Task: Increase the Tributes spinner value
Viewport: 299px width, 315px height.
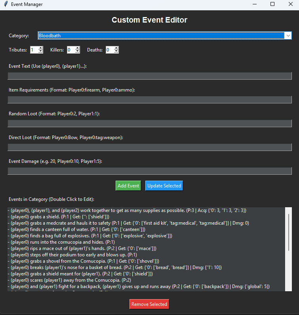Action: click(x=40, y=48)
